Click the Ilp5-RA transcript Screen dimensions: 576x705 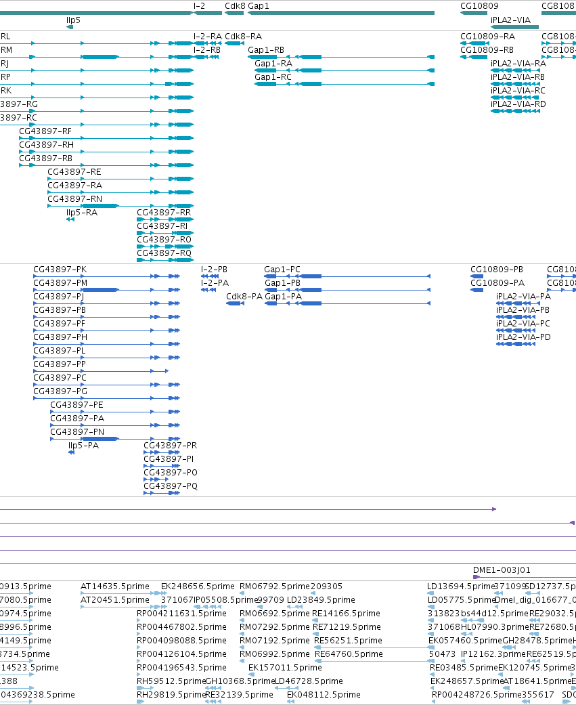[70, 219]
